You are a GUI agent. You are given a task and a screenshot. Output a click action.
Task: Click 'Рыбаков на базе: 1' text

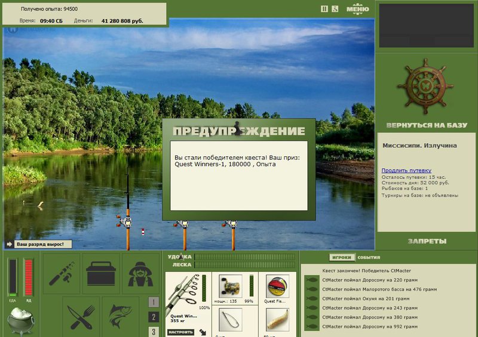[405, 188]
